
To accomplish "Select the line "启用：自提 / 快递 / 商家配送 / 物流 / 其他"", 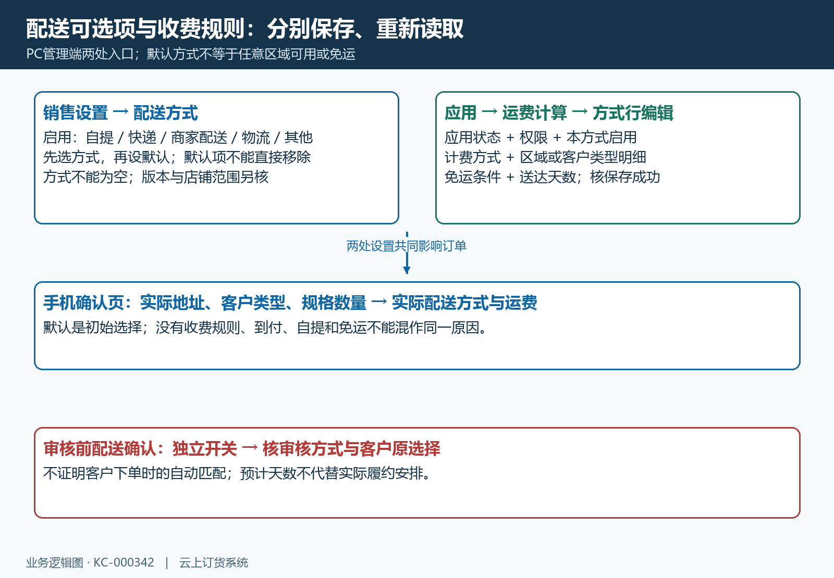I will (178, 137).
